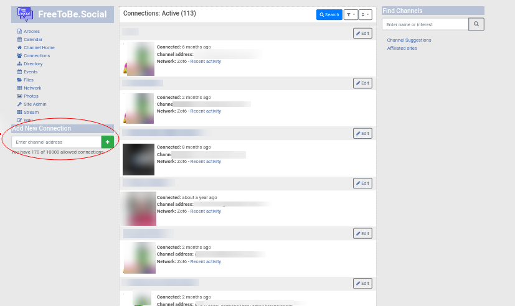Viewport: 515px width, 306px height.
Task: Click avatar of connection from 6 months ago
Action: 139,58
